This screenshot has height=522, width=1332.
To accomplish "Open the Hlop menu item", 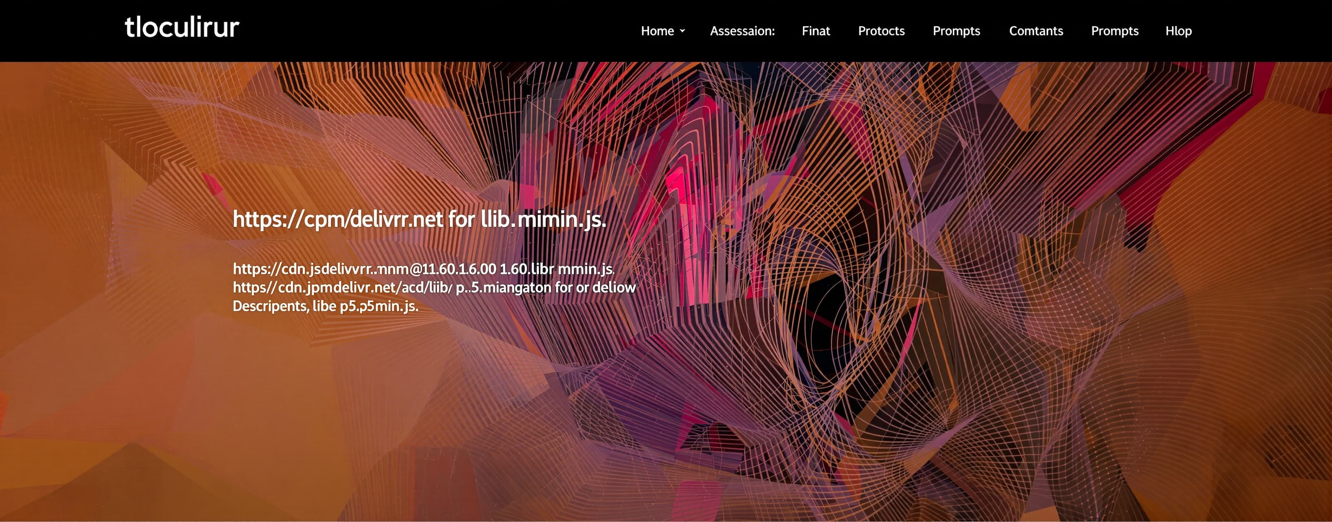I will point(1179,31).
